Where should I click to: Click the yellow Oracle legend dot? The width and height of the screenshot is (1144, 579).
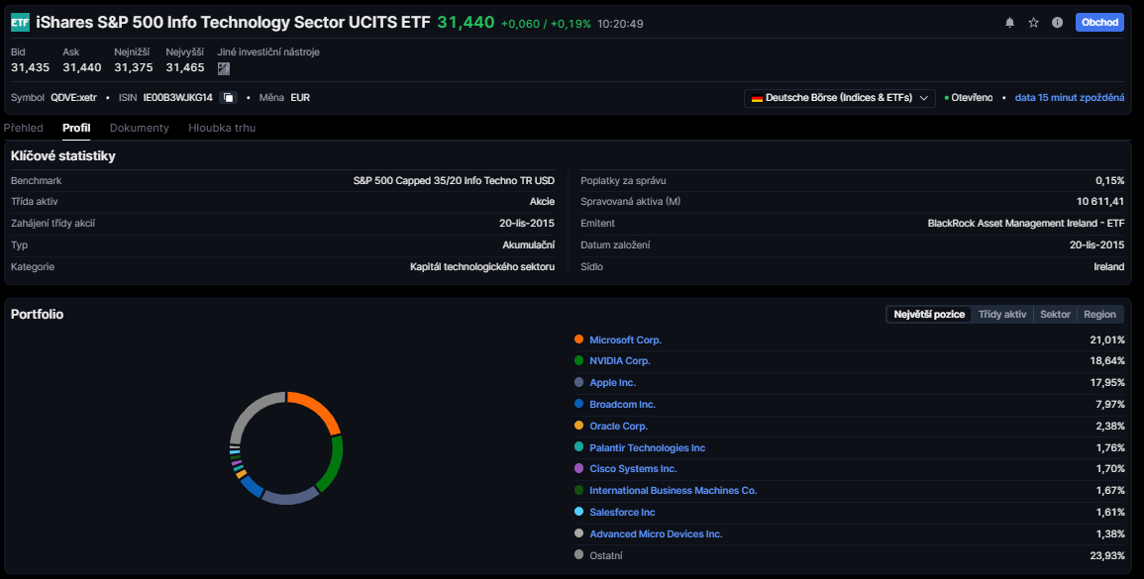[x=578, y=426]
